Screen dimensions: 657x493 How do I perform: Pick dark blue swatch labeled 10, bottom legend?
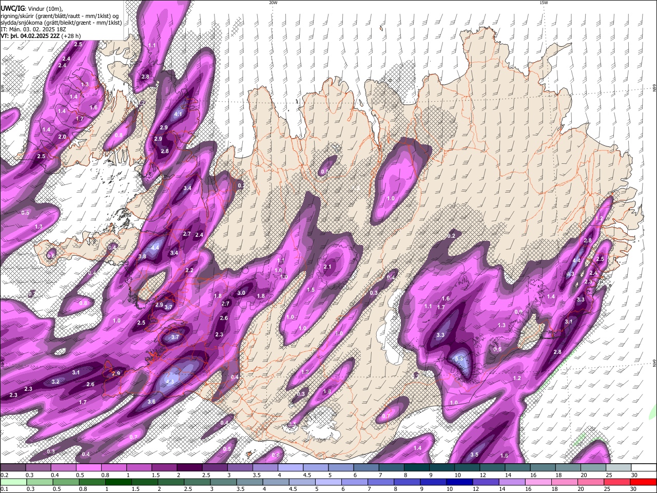459,482
